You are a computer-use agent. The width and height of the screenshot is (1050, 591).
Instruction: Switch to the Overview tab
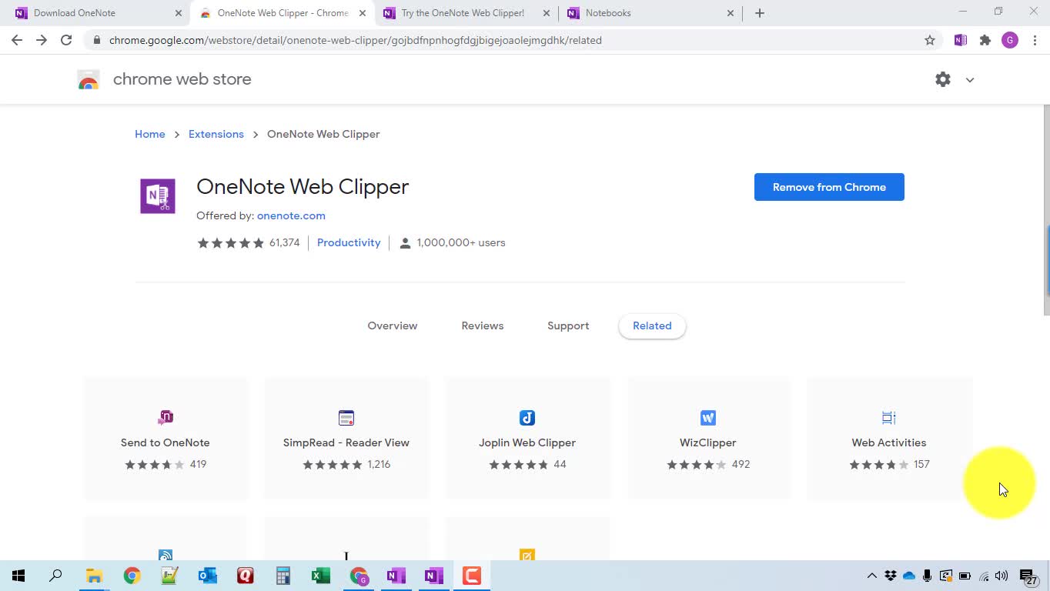pos(392,326)
